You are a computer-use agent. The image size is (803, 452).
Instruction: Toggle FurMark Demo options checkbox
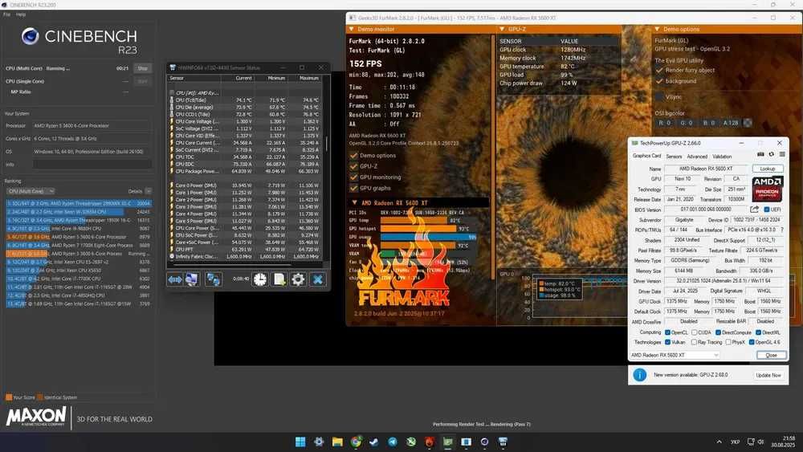coord(353,156)
